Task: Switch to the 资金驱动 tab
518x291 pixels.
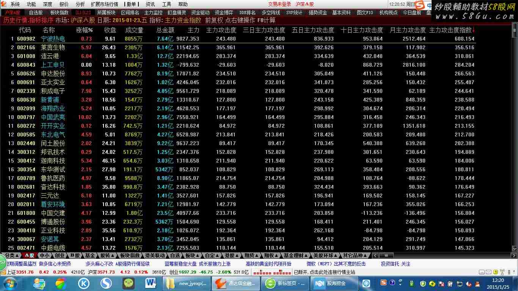Action: (200, 13)
